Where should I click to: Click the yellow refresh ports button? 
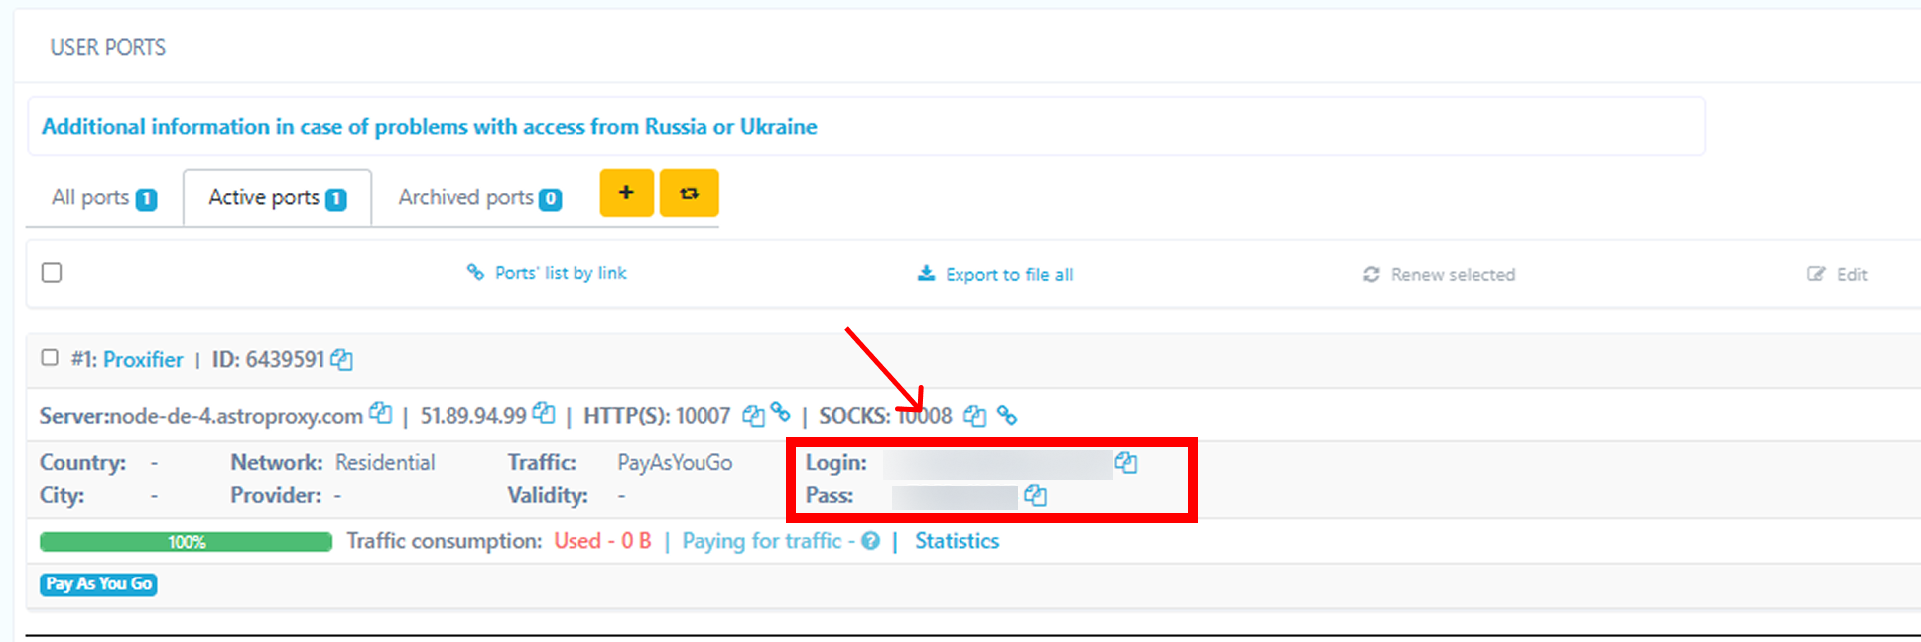point(689,193)
